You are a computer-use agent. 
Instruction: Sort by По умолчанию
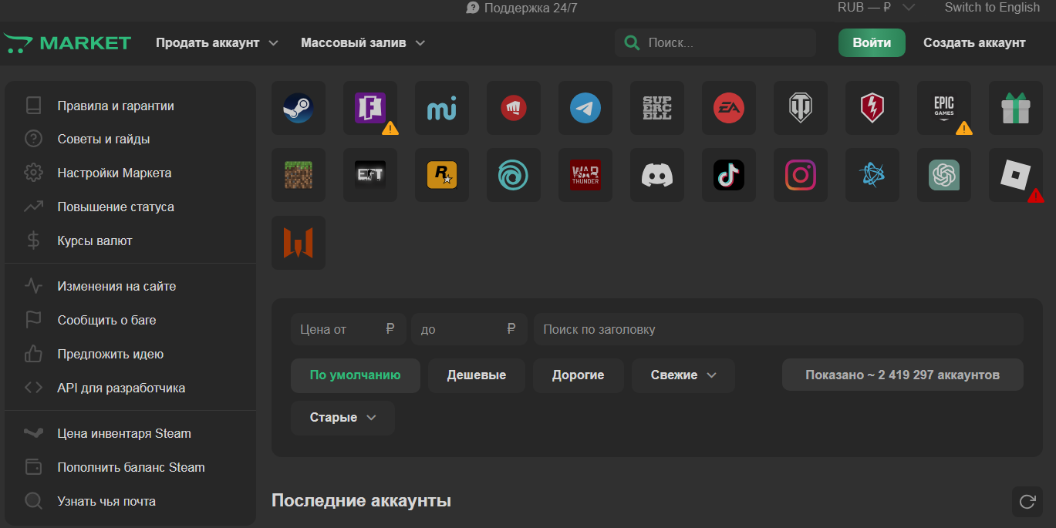356,375
